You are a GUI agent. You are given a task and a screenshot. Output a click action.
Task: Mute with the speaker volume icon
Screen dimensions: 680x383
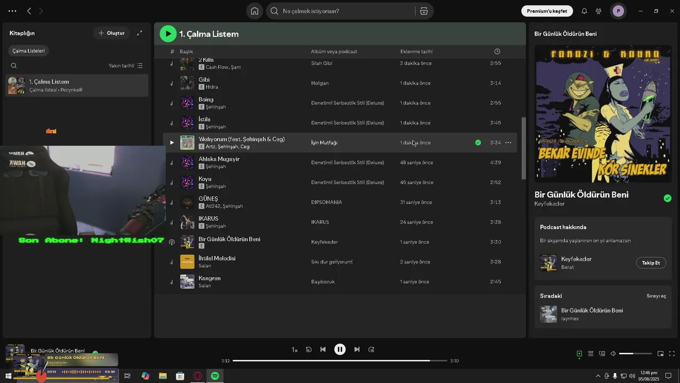click(613, 354)
